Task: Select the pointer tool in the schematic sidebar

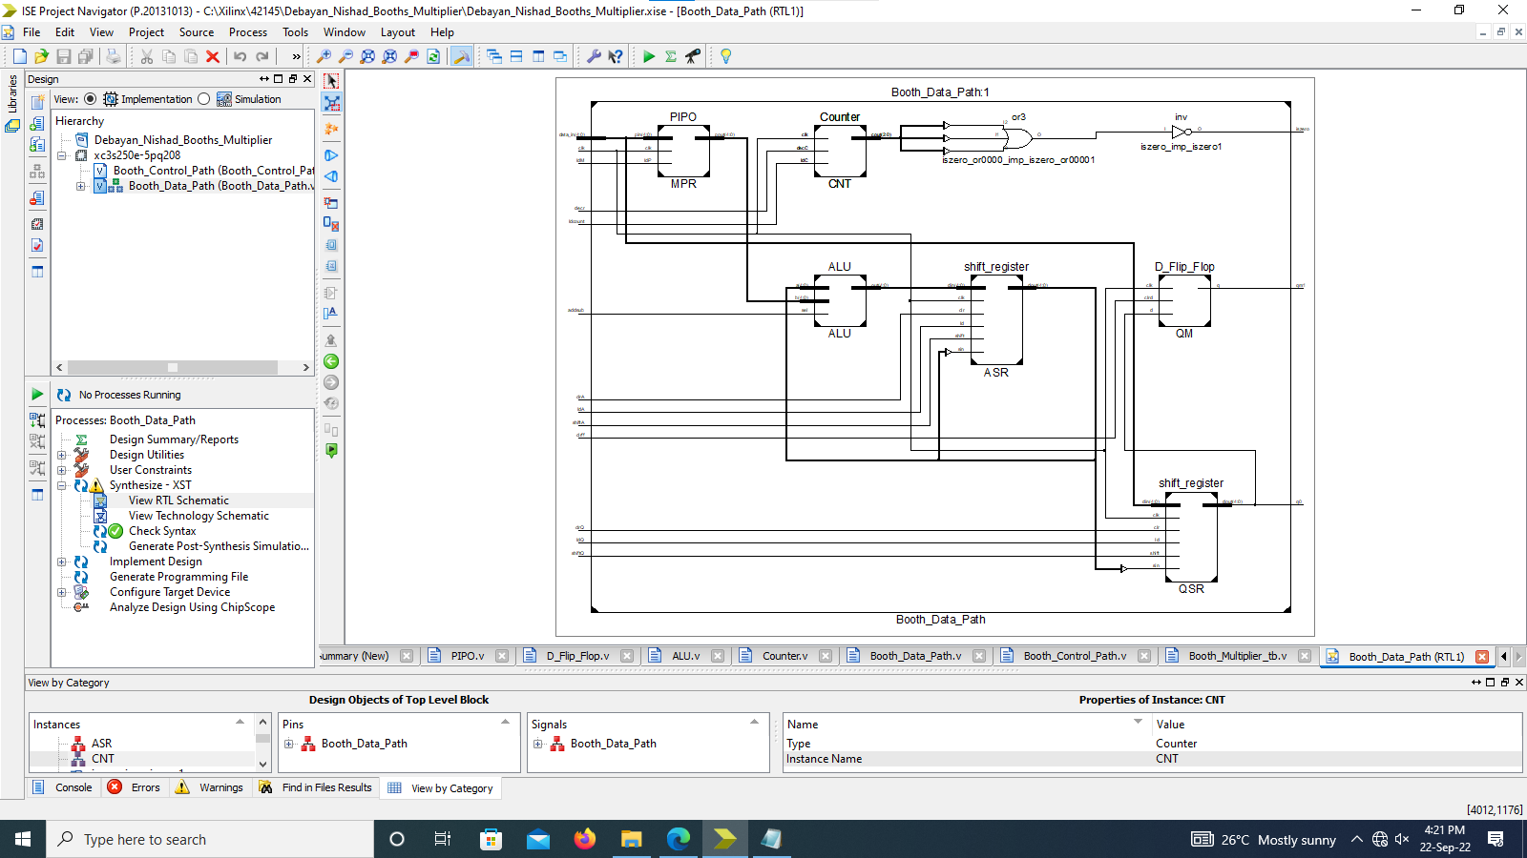Action: (331, 81)
